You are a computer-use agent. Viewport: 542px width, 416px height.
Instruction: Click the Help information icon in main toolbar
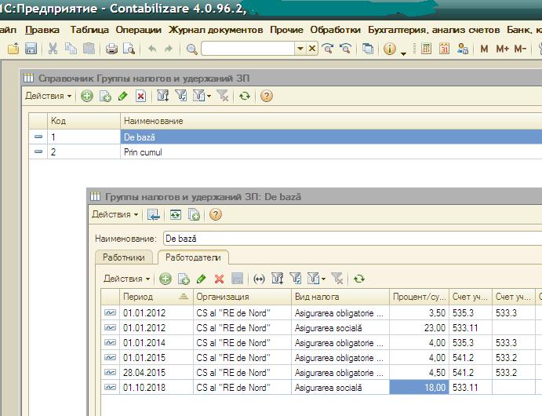390,49
